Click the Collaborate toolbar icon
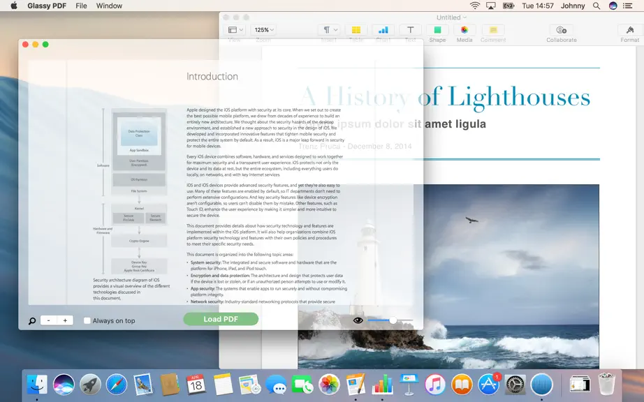Screen dimensions: 644x402 pyautogui.click(x=562, y=29)
